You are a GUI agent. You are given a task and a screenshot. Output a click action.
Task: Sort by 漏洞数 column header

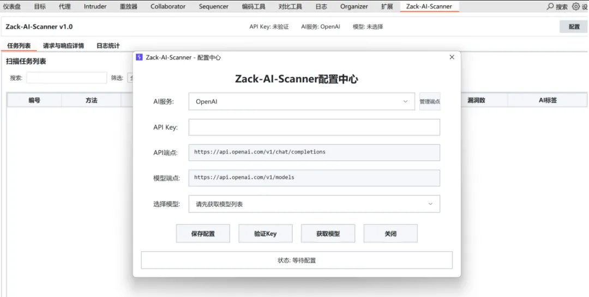point(476,100)
